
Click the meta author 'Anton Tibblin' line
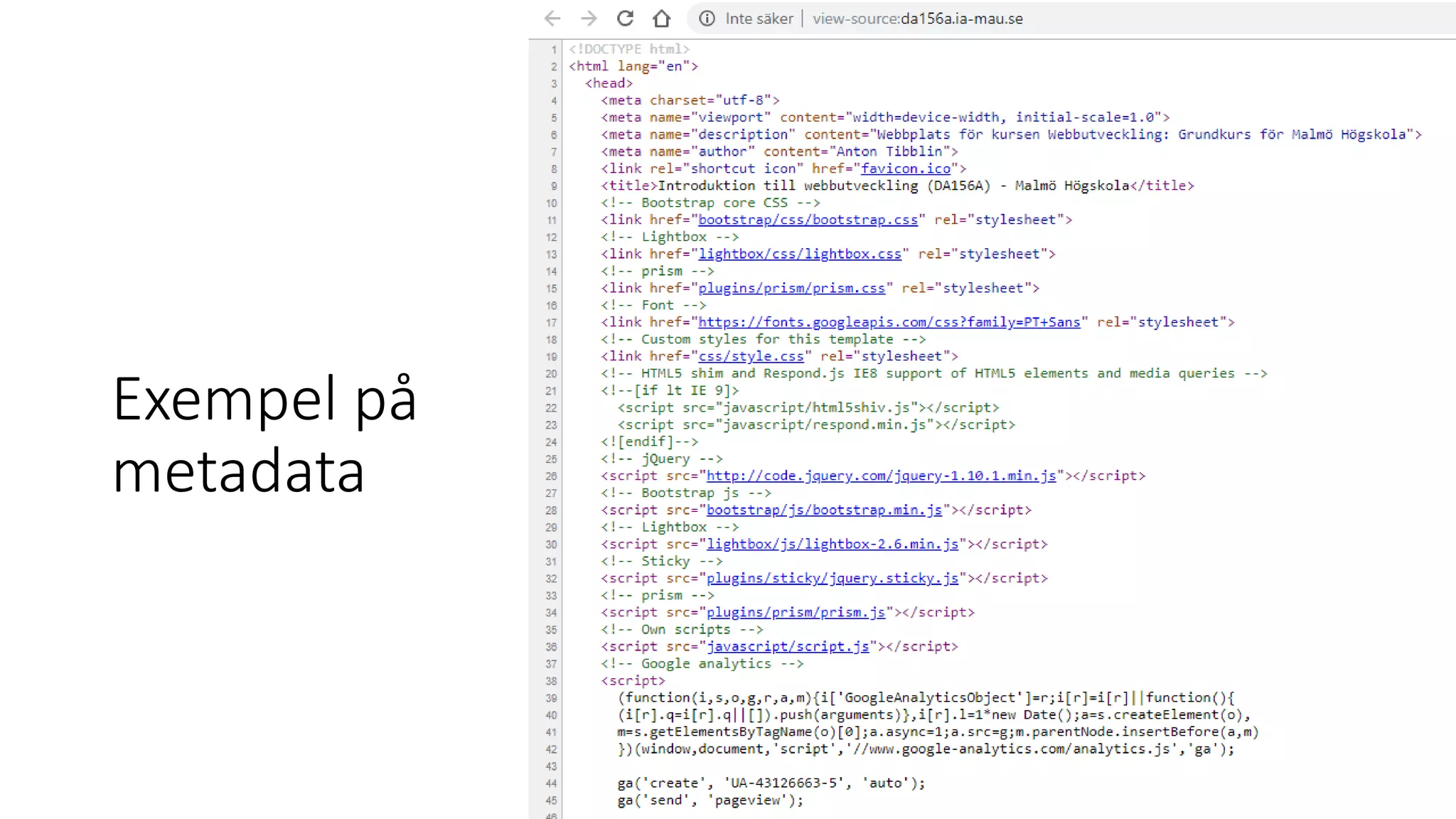(779, 151)
